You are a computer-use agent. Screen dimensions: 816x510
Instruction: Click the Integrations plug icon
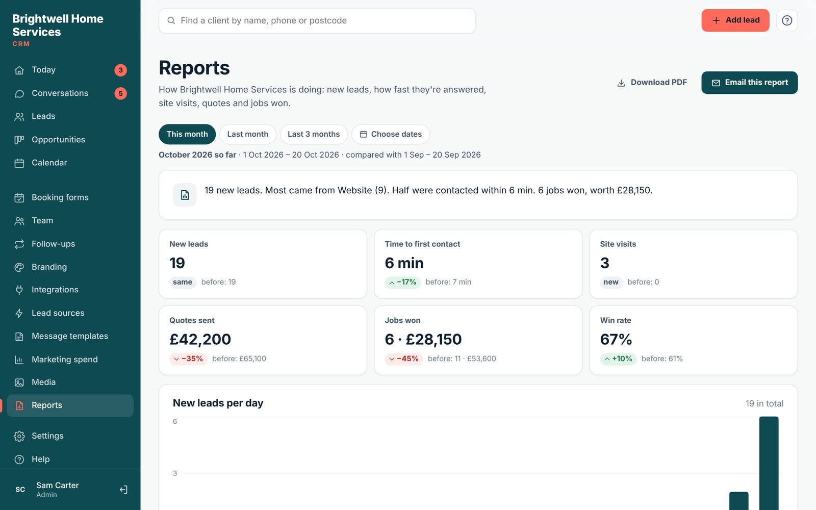19,290
